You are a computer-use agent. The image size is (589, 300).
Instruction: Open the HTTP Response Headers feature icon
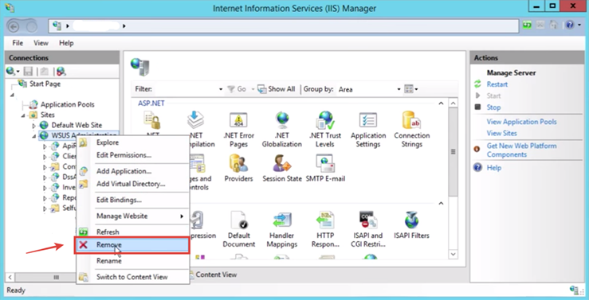click(325, 220)
